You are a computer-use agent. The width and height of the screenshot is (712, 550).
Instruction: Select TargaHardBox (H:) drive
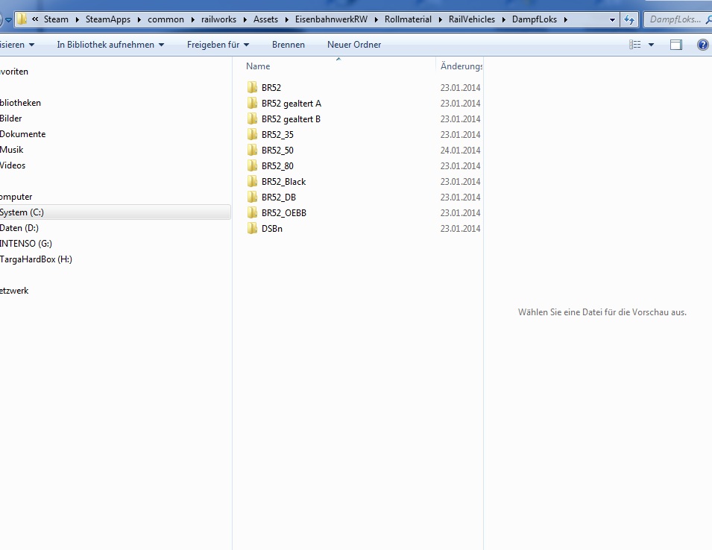point(36,259)
